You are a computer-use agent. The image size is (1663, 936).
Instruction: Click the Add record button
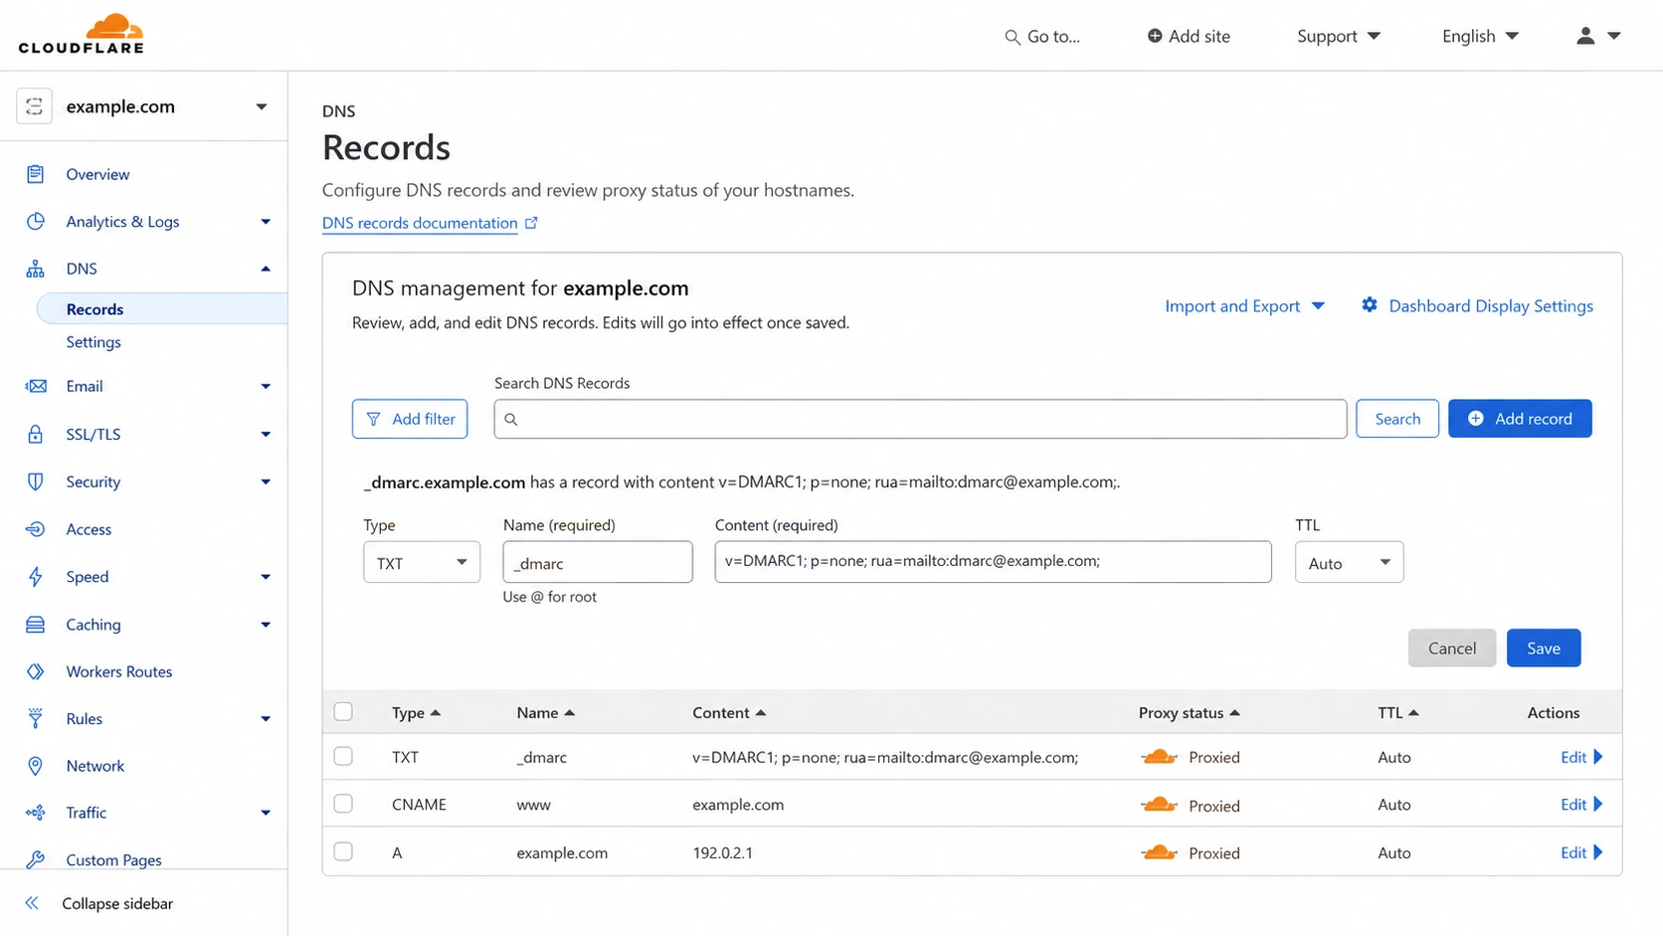[x=1520, y=419]
